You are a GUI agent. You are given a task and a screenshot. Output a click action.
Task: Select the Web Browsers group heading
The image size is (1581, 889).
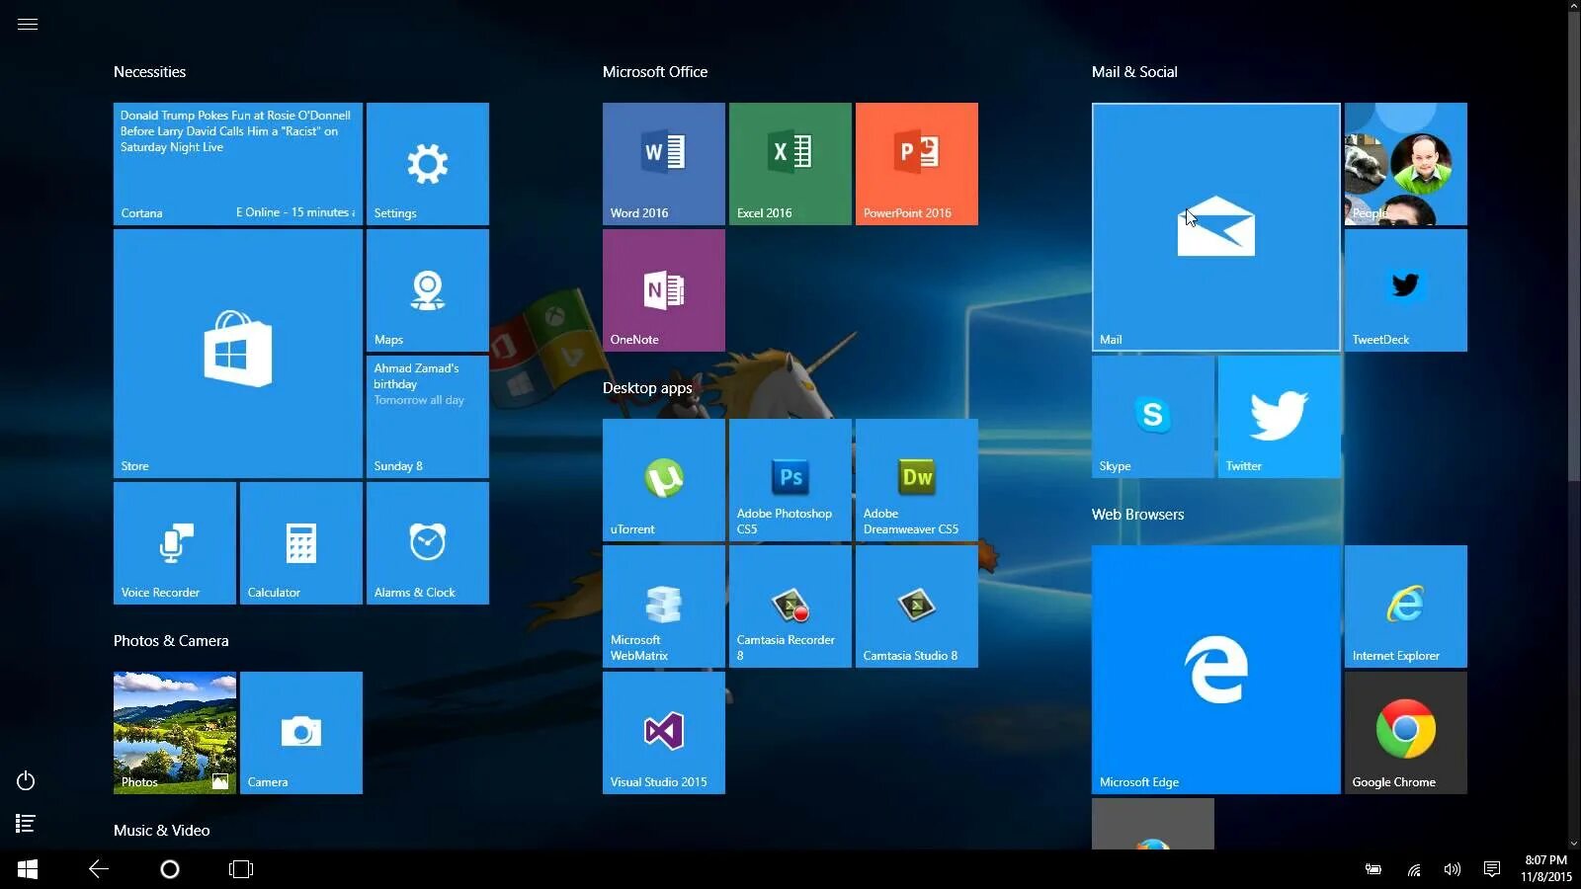tap(1137, 515)
